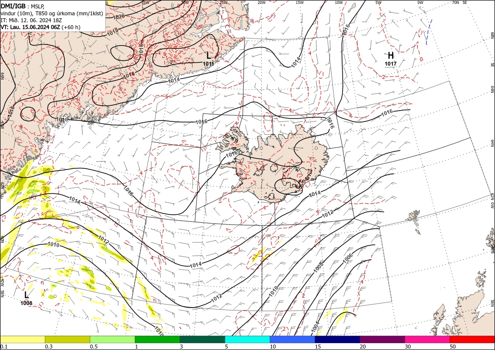Click the "10W" longitude label at top
The image size is (495, 350).
tap(339, 2)
